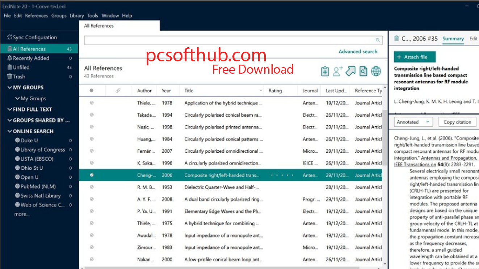This screenshot has height=269, width=479.
Task: Click the find full text icon
Action: click(363, 71)
